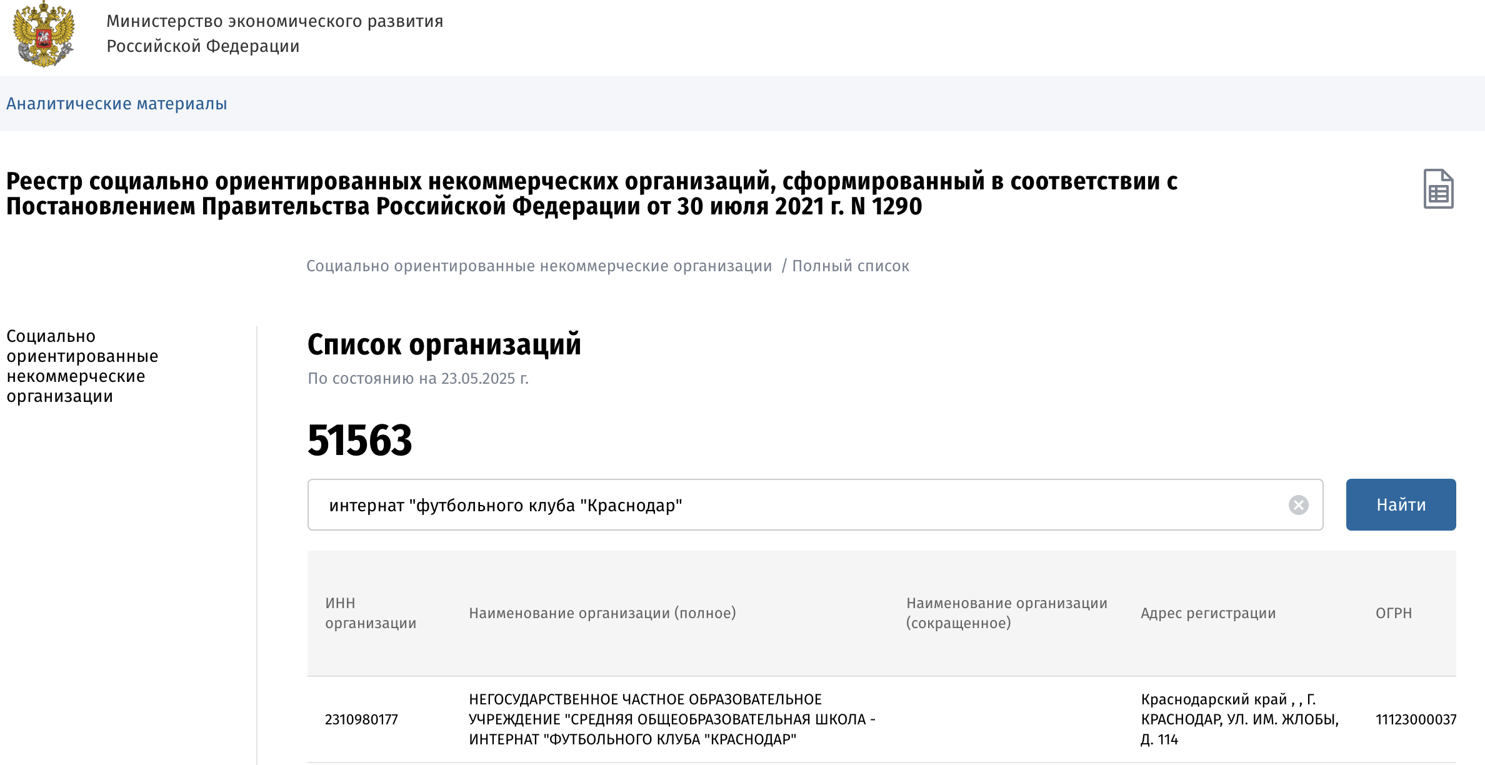
Task: Click the organization count 51563
Action: point(360,440)
